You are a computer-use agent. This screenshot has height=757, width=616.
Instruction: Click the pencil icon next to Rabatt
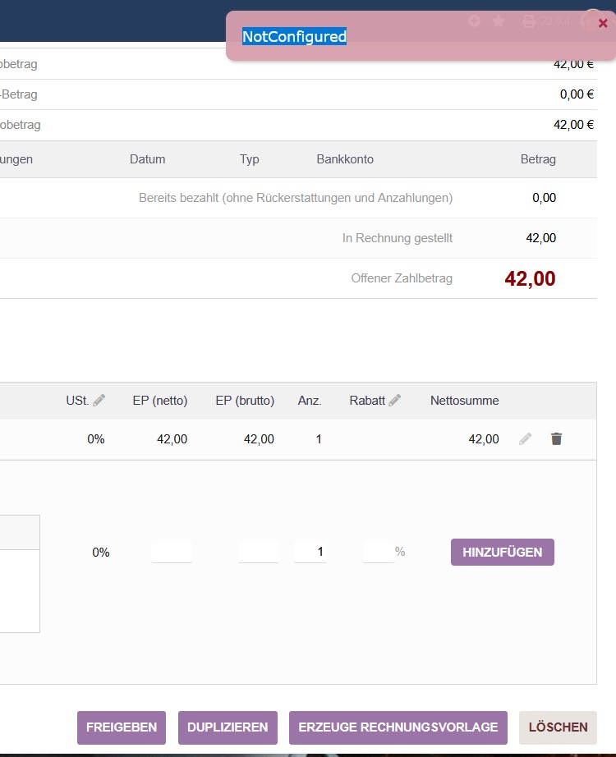pyautogui.click(x=395, y=401)
